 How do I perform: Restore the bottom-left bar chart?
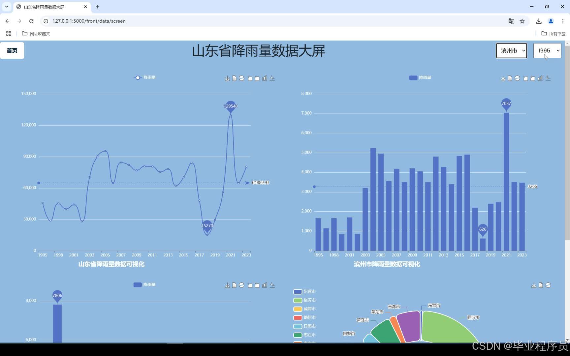[x=241, y=285]
